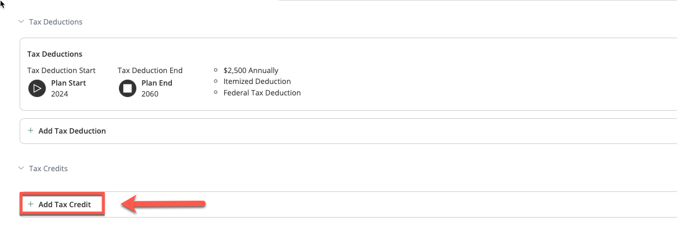This screenshot has width=677, height=229.
Task: Click the Plan Start play icon
Action: tap(37, 88)
